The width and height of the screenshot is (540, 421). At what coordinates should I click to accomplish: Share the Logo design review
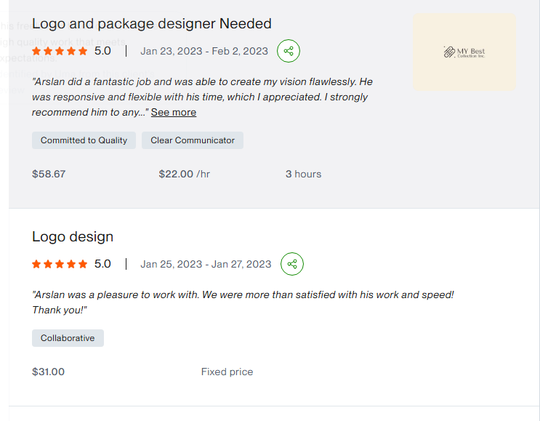point(291,264)
